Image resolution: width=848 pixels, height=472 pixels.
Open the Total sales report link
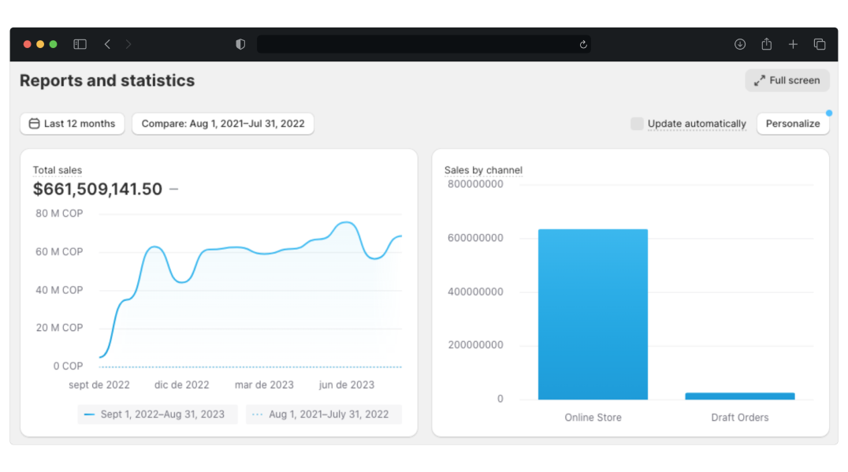click(58, 170)
